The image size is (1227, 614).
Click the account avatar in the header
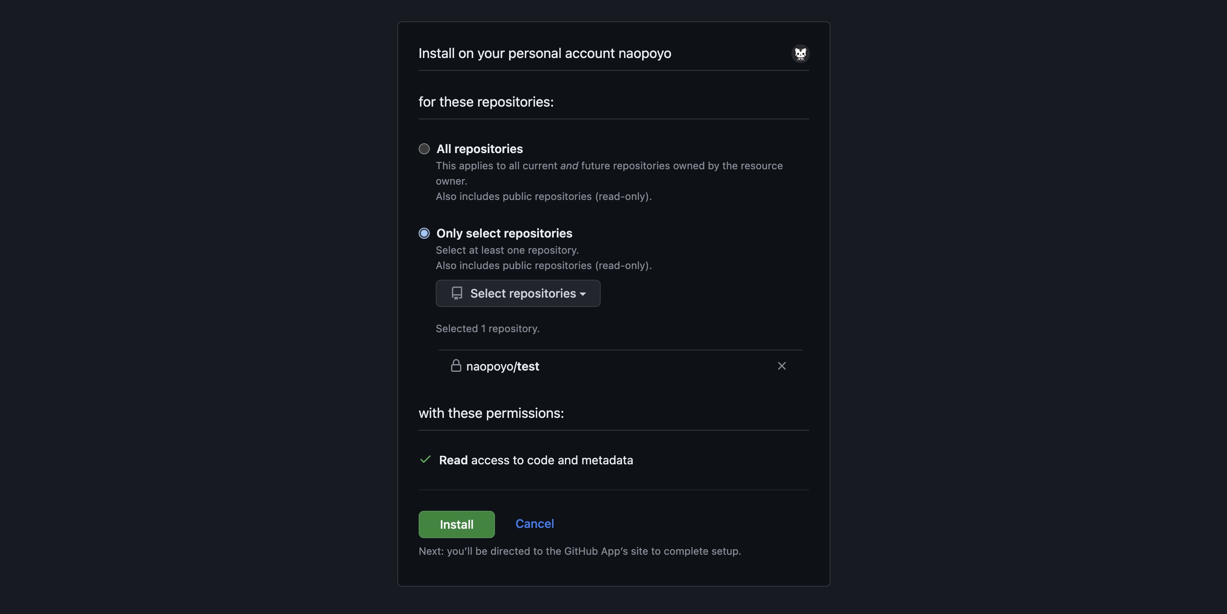[801, 54]
